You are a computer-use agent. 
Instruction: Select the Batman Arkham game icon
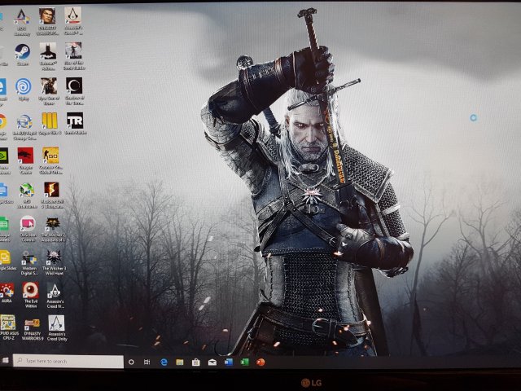(x=49, y=51)
